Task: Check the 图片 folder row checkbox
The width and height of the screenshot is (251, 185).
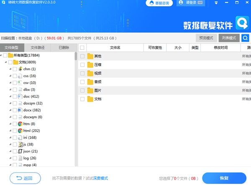Action: (82, 90)
